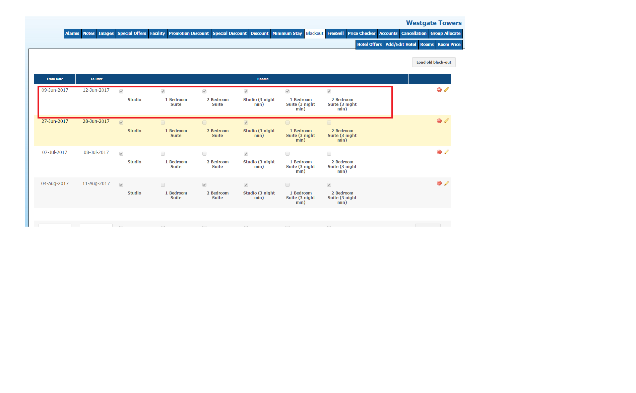The height and width of the screenshot is (393, 636).
Task: Delete the 07-Jul-2017 blackout row
Action: pos(439,152)
